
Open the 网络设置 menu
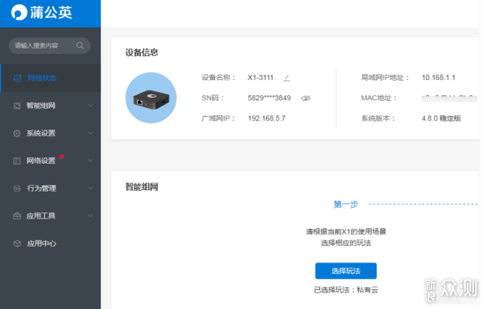pos(50,161)
